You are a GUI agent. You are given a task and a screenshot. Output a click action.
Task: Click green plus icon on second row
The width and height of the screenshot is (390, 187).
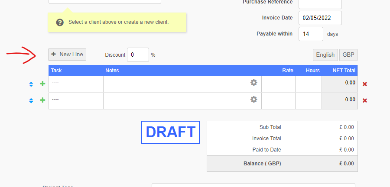(42, 100)
